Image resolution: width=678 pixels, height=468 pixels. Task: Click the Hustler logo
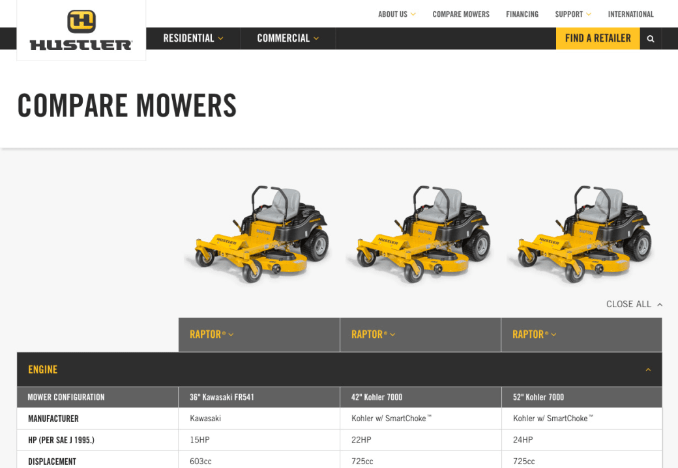click(81, 30)
